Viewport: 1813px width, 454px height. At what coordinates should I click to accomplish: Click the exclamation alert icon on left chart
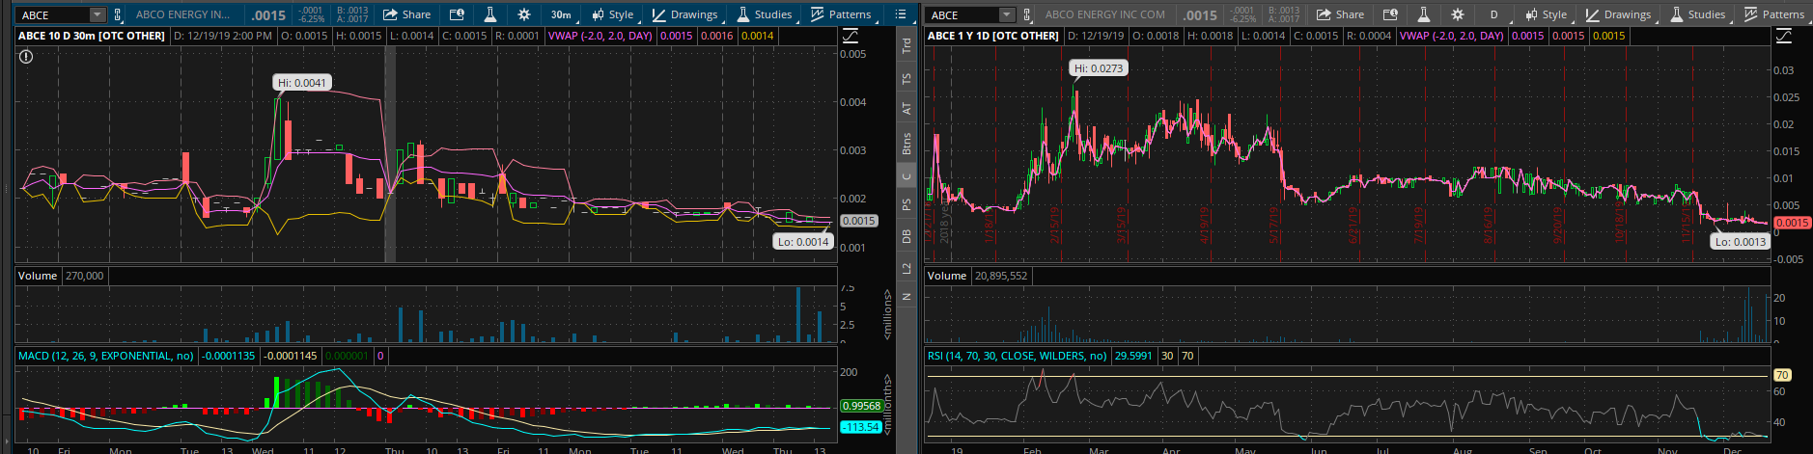tap(26, 57)
